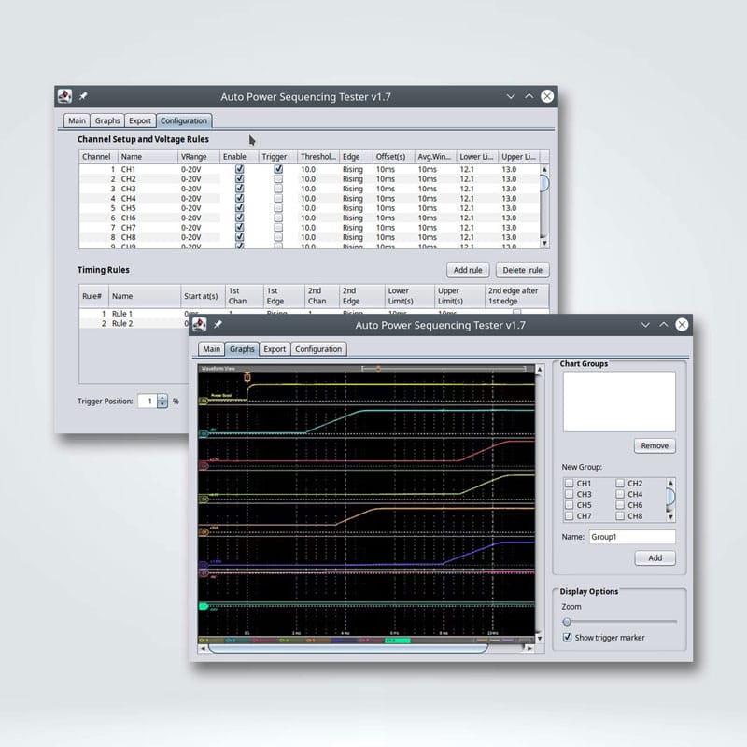Click the green channel marker near the waveform bottom
This screenshot has height=747, width=747.
click(x=202, y=606)
